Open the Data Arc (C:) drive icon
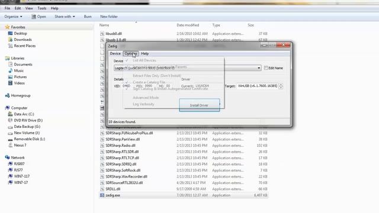The image size is (379, 213). [10, 114]
